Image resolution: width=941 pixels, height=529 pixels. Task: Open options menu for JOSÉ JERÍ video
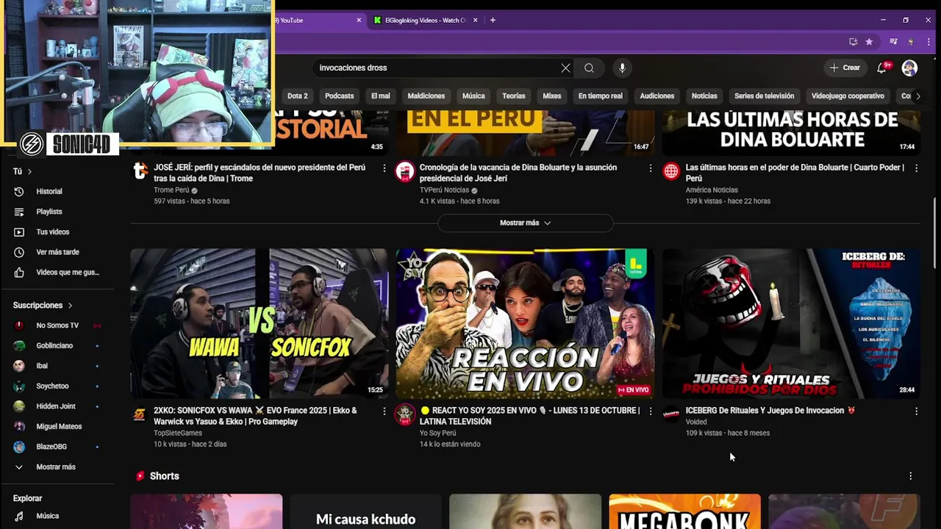(x=384, y=168)
